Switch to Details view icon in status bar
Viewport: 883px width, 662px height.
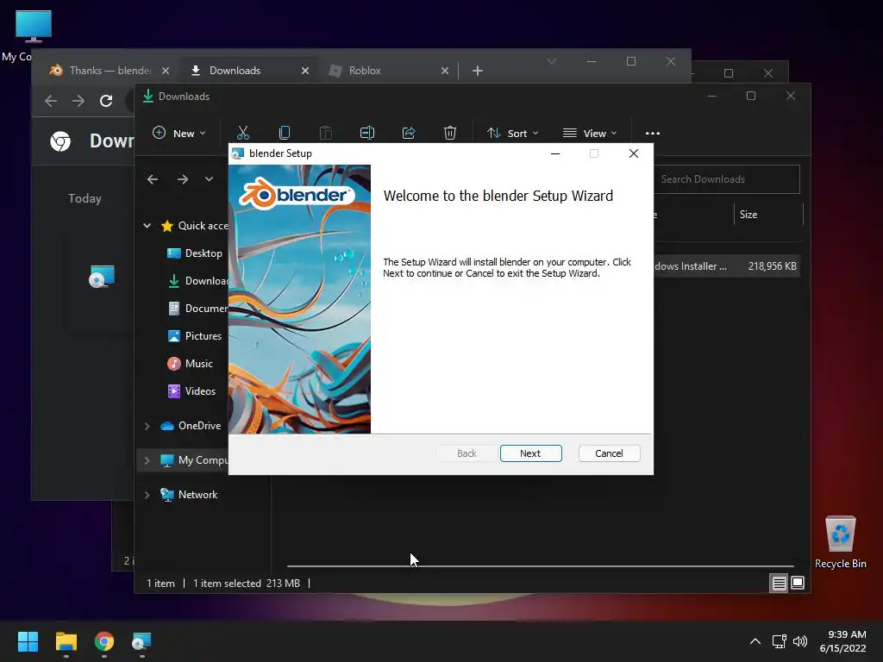click(x=779, y=584)
